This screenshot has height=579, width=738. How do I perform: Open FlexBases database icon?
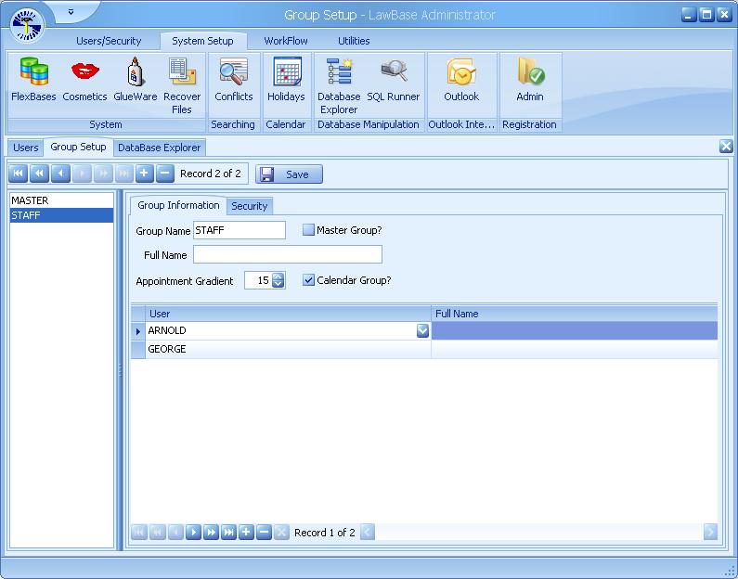point(33,79)
